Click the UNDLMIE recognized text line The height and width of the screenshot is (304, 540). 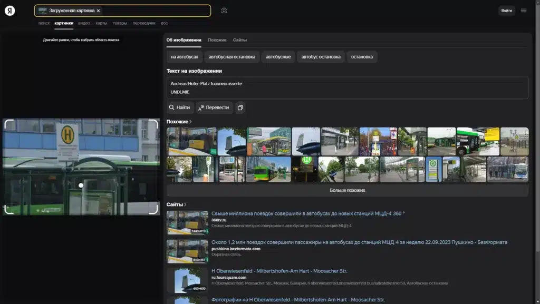[x=180, y=92]
